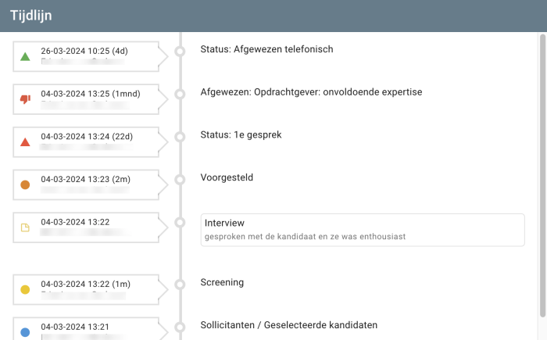547x340 pixels.
Task: Click the 04-03-2024 13:25 date card
Action: [84, 98]
